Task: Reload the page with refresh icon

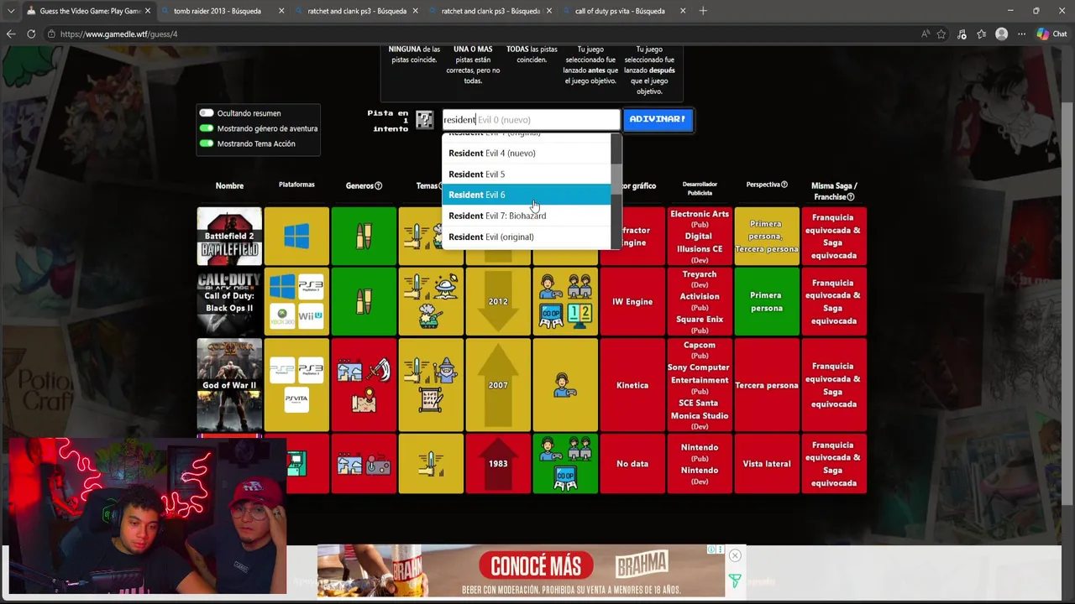Action: point(31,34)
